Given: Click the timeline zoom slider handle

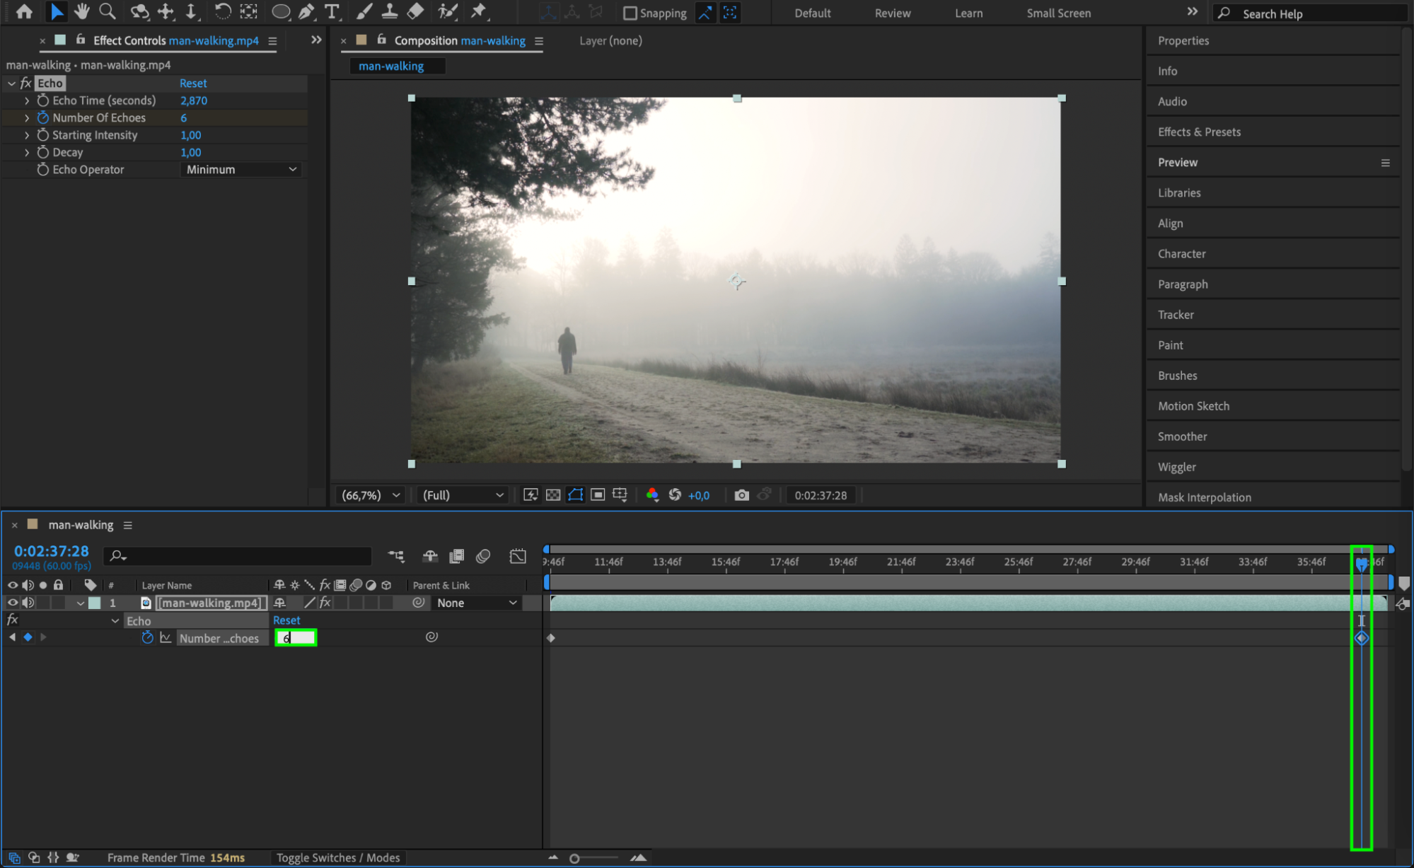Looking at the screenshot, I should pos(574,858).
